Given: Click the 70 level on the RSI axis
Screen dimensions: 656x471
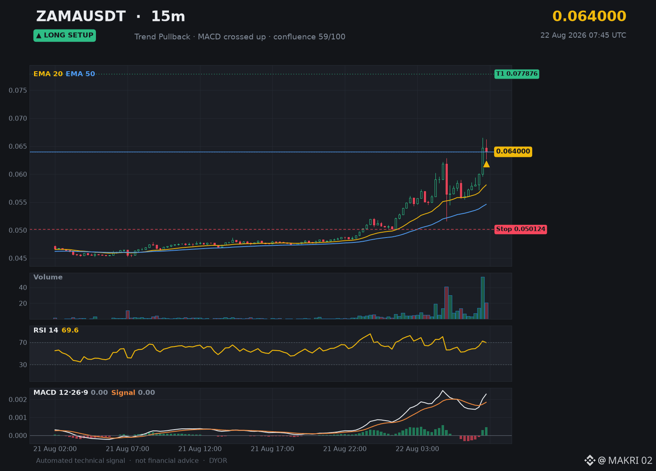Looking at the screenshot, I should pyautogui.click(x=23, y=343).
